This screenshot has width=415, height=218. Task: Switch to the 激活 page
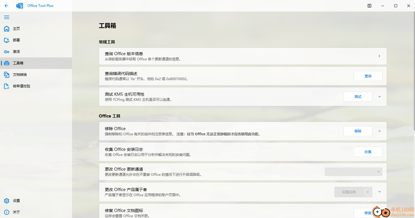click(x=36, y=52)
